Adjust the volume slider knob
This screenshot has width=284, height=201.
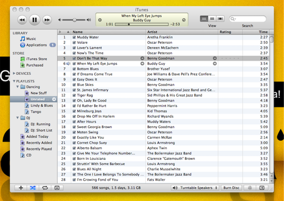click(x=74, y=20)
